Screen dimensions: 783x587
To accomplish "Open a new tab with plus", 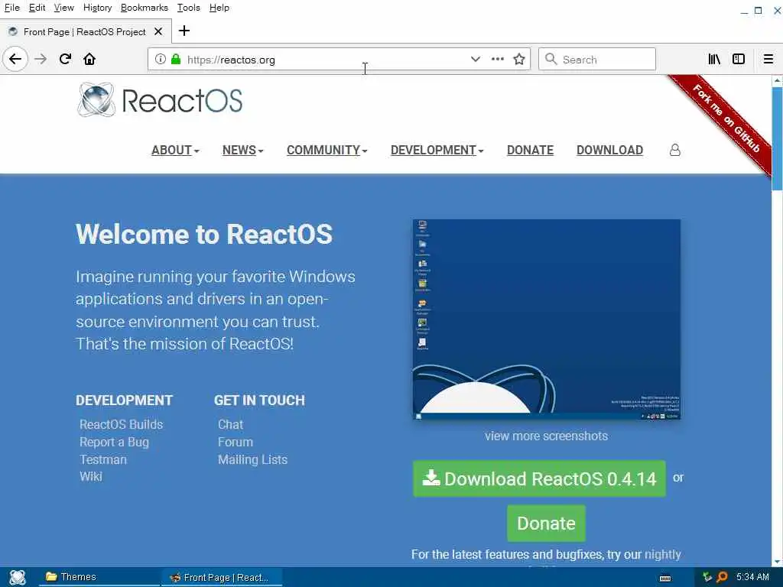I will click(184, 31).
